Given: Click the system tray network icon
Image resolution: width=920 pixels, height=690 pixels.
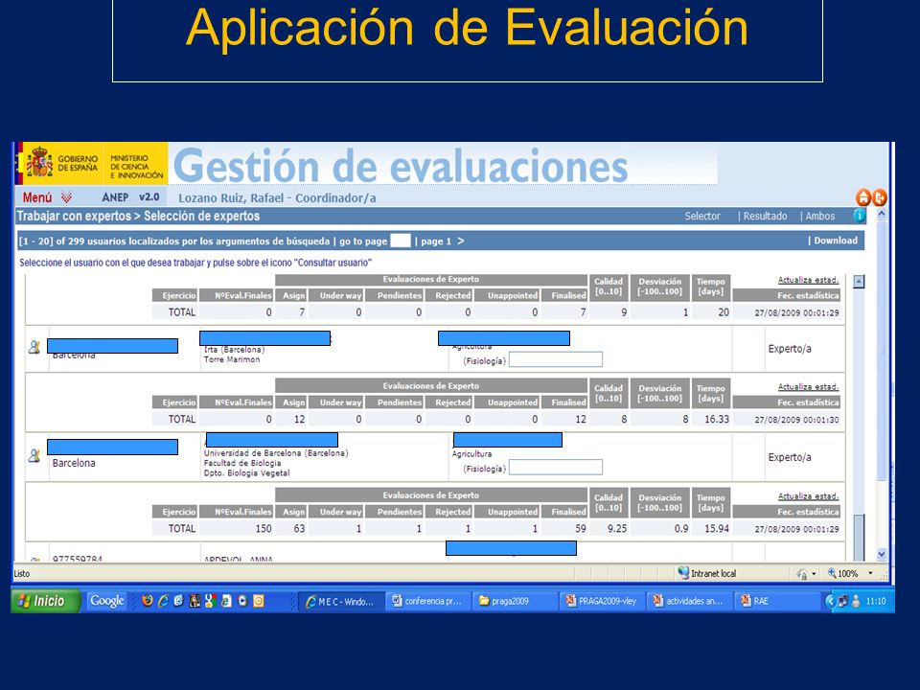Looking at the screenshot, I should click(x=843, y=601).
